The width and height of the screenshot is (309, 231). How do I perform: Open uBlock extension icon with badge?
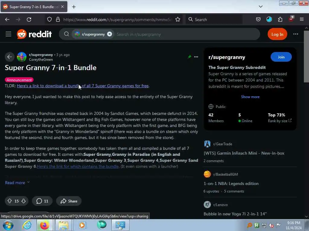[291, 19]
